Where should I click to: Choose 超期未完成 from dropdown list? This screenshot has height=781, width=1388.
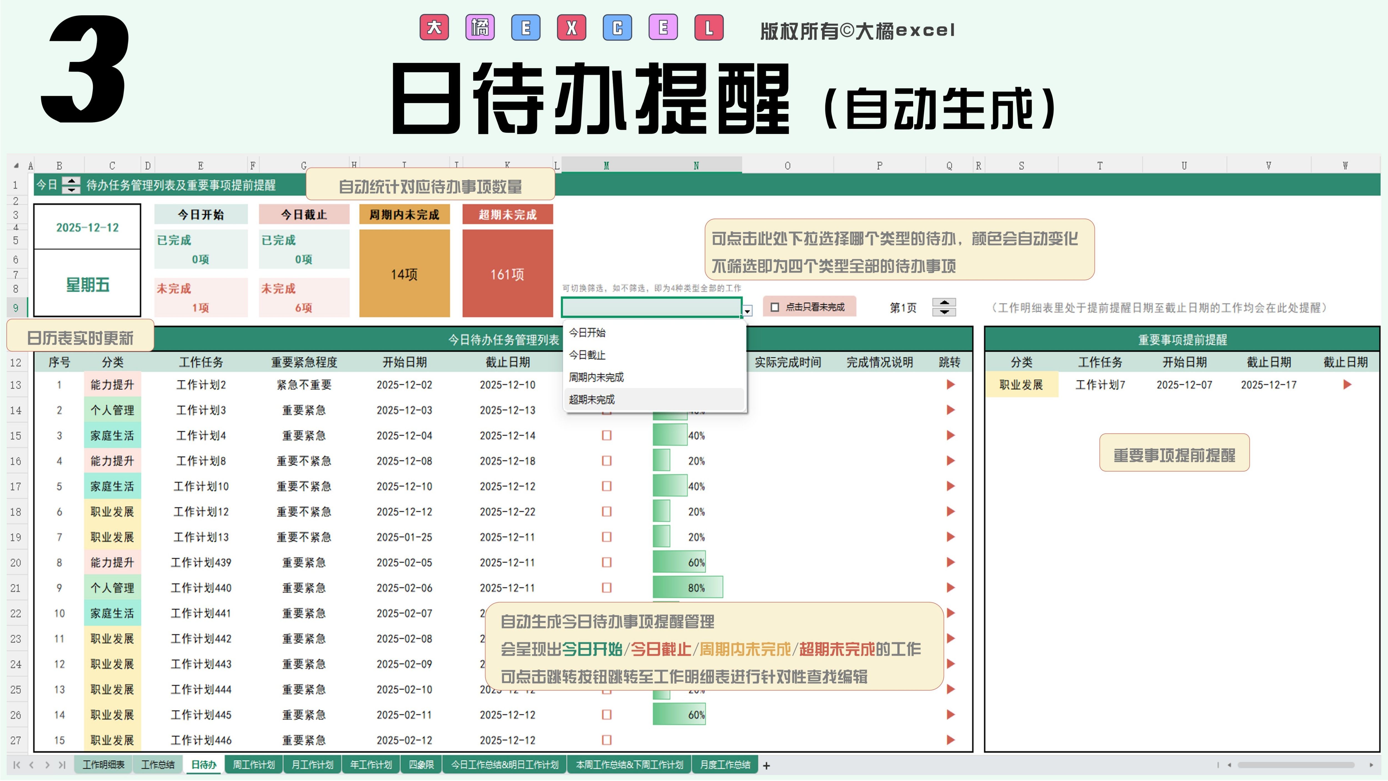[592, 400]
